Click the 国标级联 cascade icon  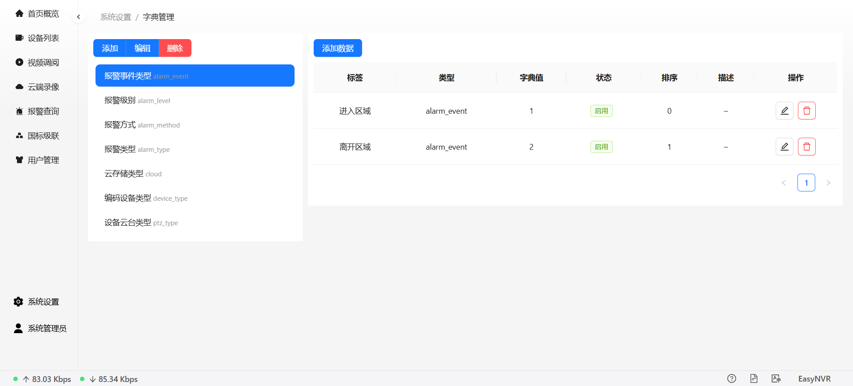coord(19,135)
